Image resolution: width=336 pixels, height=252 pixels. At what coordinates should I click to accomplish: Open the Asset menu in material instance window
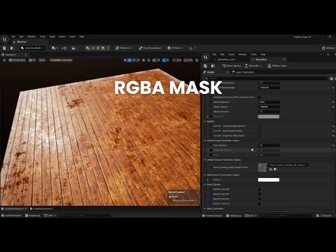click(231, 55)
